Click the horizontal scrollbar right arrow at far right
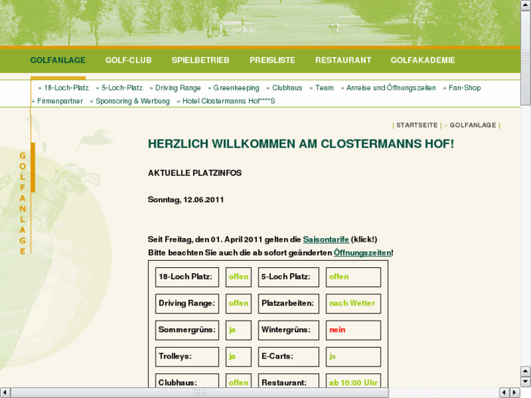531x398 pixels. (x=515, y=393)
